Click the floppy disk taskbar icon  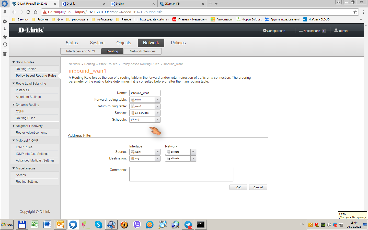tap(22, 225)
